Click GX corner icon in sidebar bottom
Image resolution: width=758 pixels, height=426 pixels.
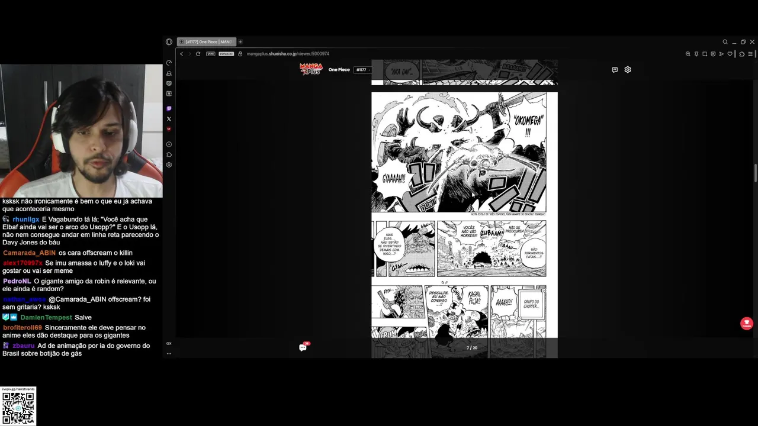(169, 343)
